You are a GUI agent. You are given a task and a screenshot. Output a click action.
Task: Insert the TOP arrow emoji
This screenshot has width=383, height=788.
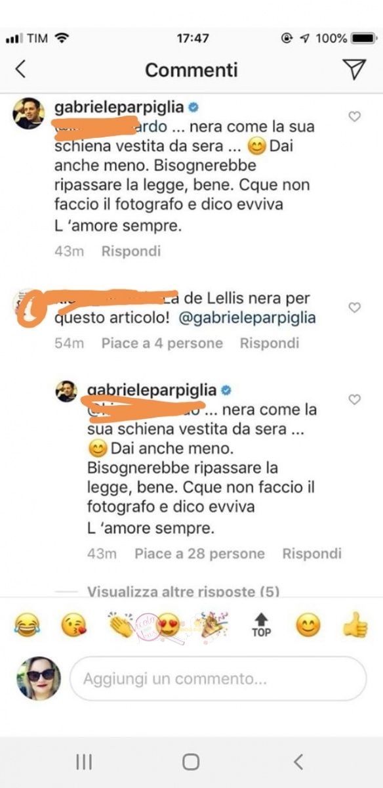pyautogui.click(x=261, y=625)
